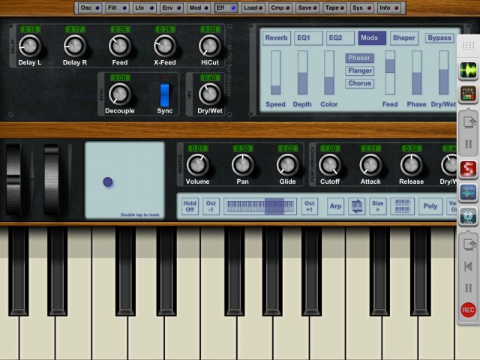Raise octave with Oct +1 button
The image size is (480, 360).
tap(309, 206)
